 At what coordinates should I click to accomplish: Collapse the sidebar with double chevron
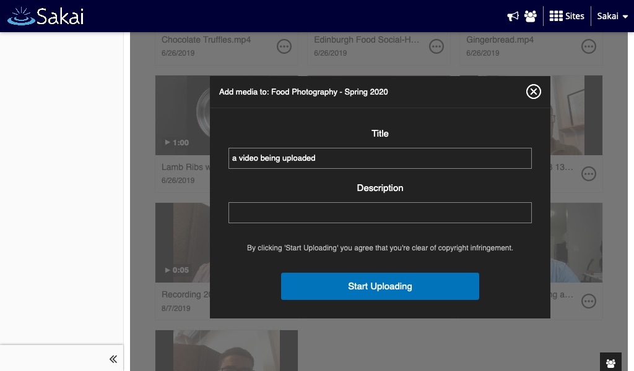113,359
